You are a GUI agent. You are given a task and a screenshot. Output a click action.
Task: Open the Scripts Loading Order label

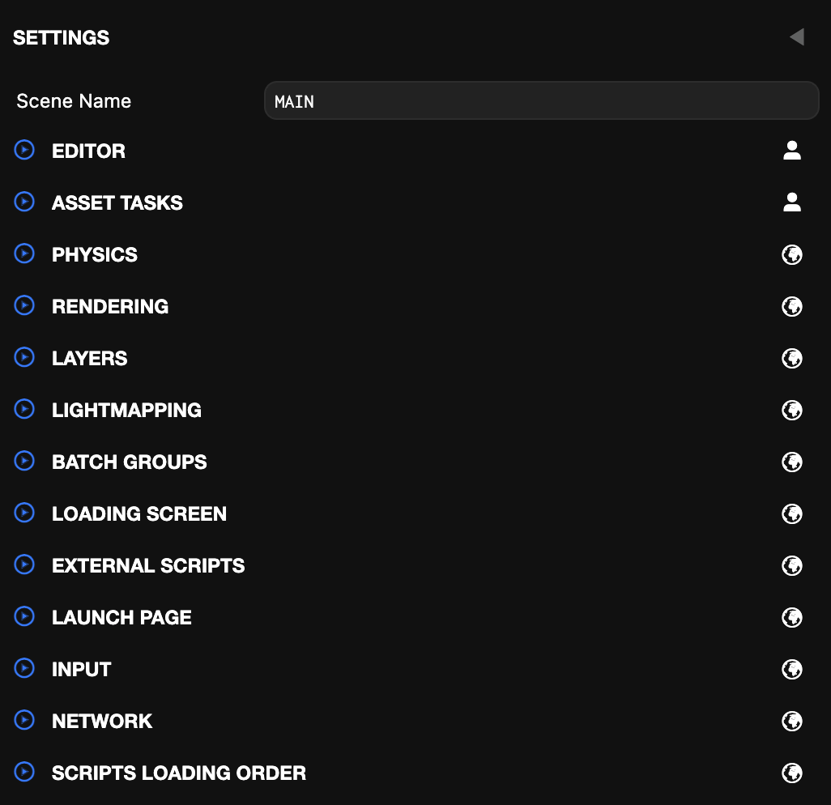(x=178, y=773)
